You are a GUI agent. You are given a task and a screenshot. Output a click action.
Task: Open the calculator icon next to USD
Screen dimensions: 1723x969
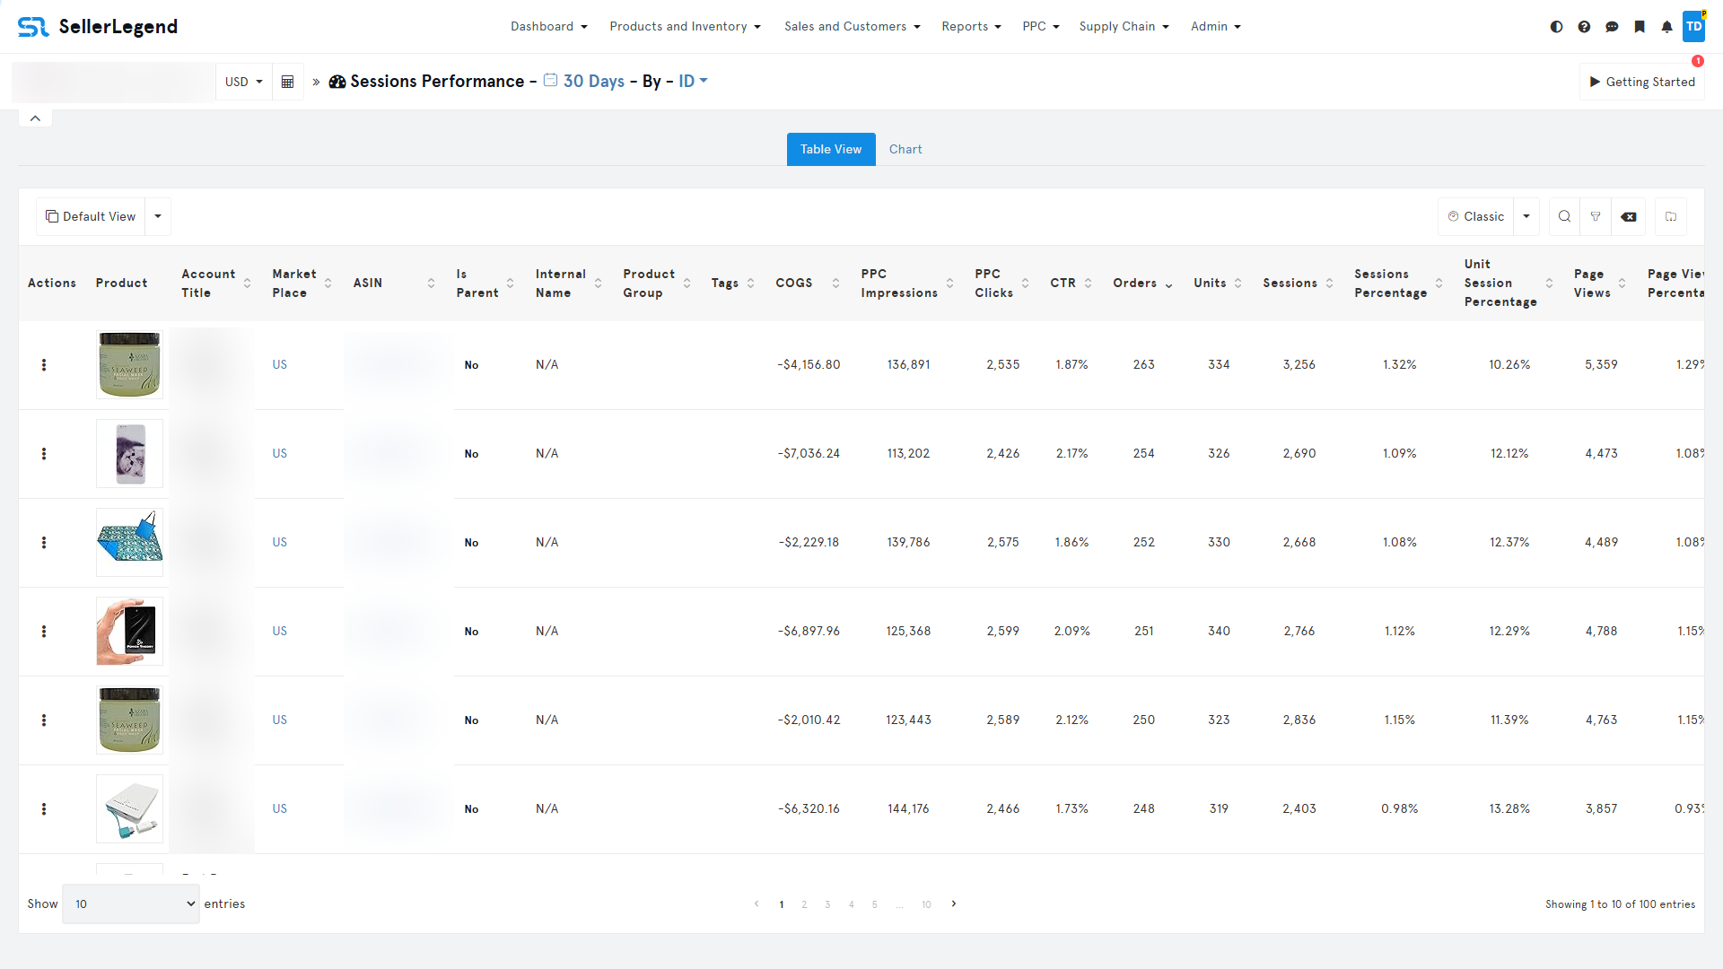[x=287, y=81]
